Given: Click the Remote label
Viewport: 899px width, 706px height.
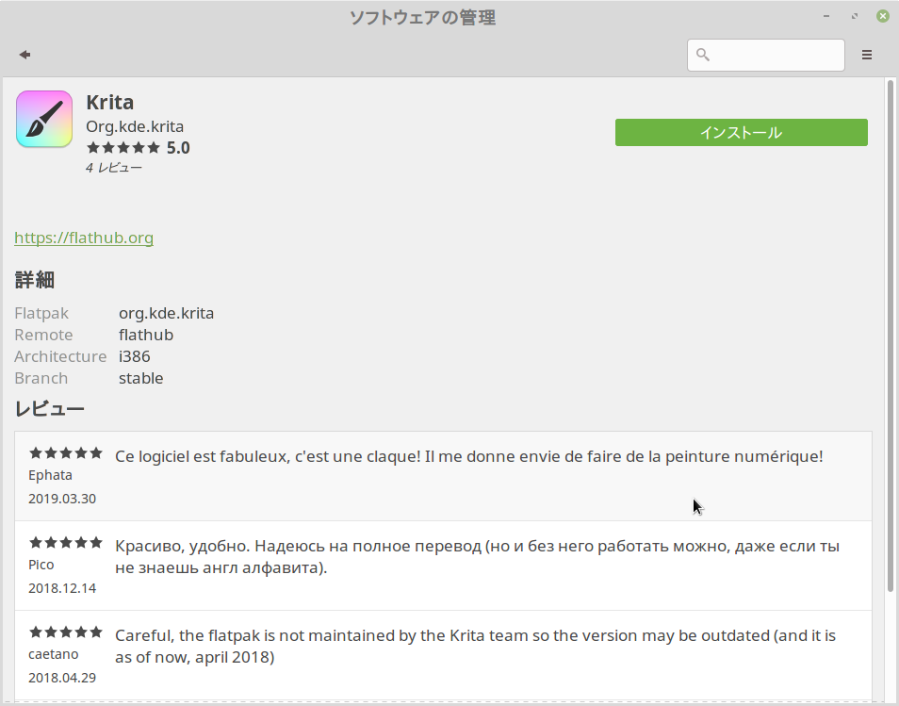Looking at the screenshot, I should pyautogui.click(x=43, y=335).
